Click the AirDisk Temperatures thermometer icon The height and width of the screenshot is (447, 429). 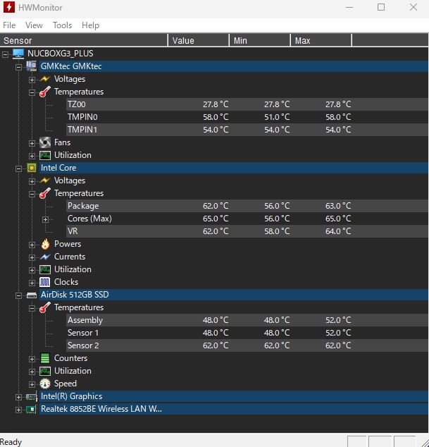coord(45,307)
